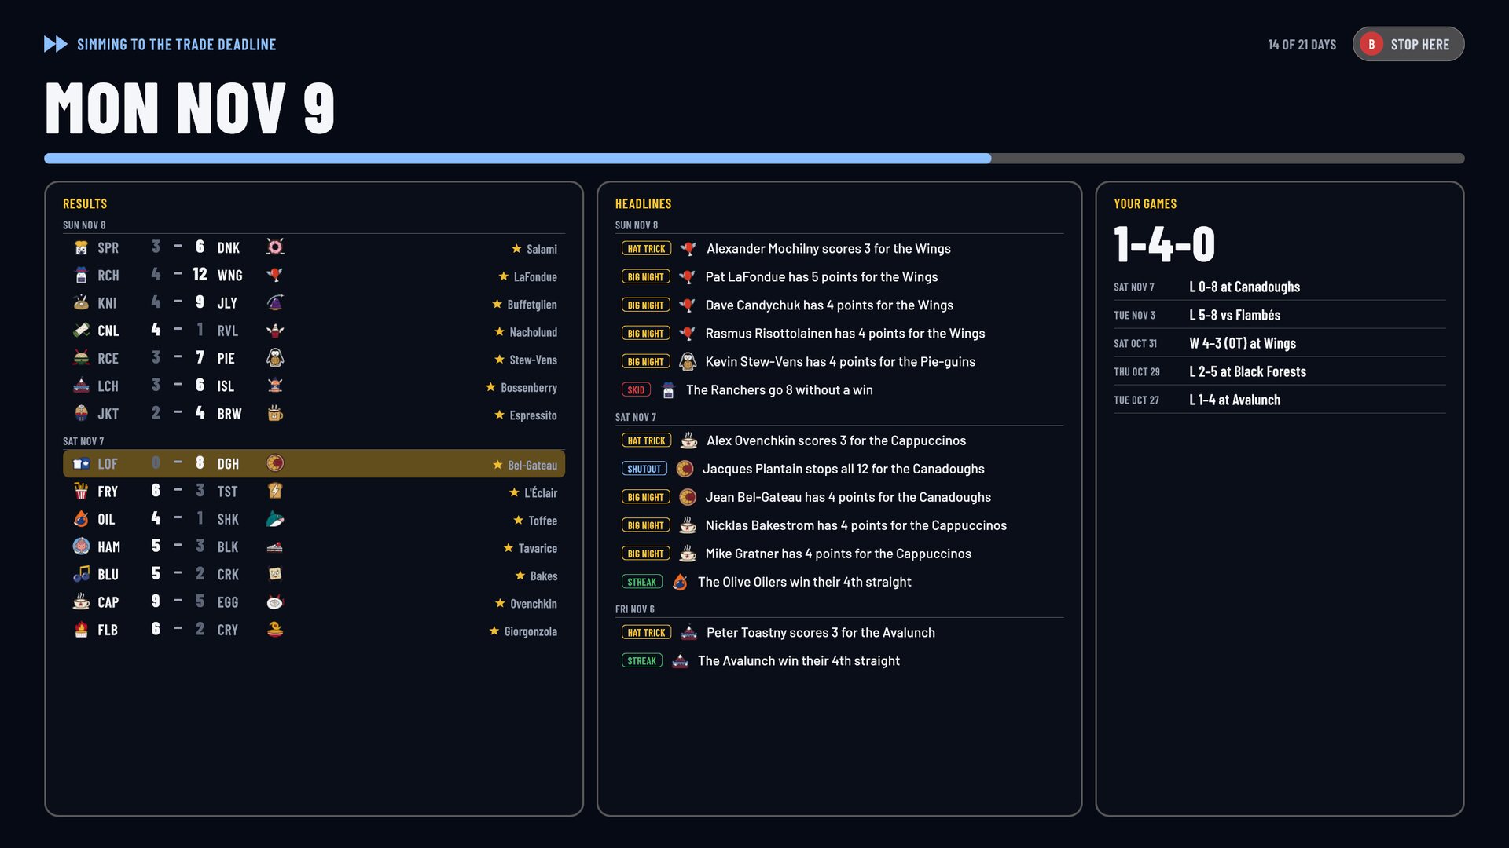Click the EGG team logo in results
Viewport: 1509px width, 848px height.
click(x=275, y=602)
